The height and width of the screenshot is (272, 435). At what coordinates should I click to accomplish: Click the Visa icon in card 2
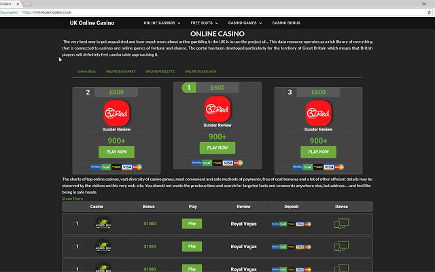pyautogui.click(x=127, y=167)
